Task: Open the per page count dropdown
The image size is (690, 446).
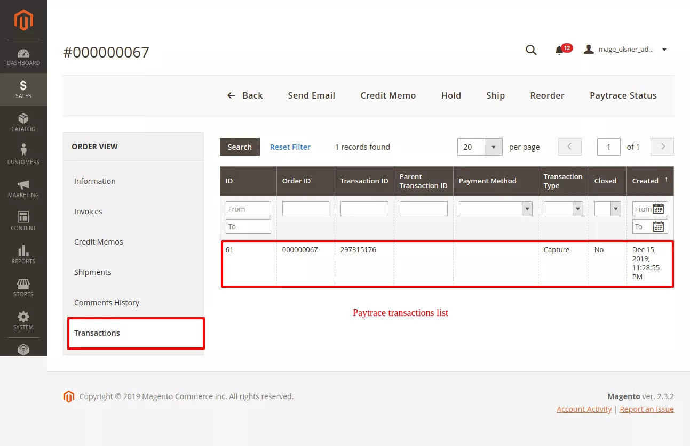Action: pos(493,147)
